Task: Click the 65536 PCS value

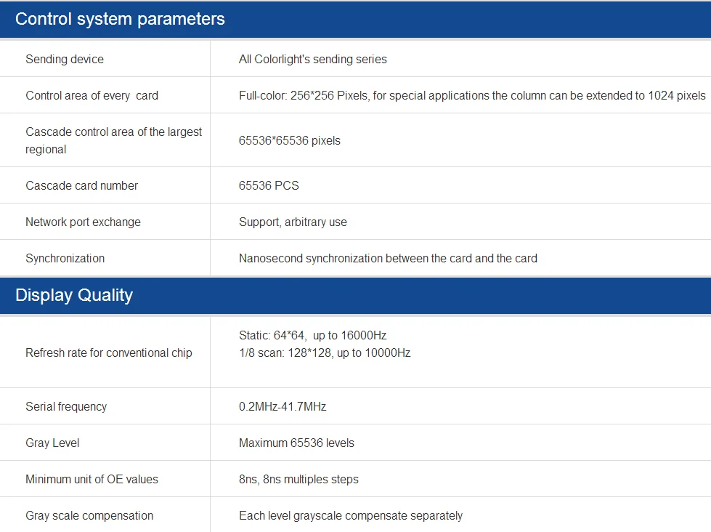Action: [x=269, y=186]
